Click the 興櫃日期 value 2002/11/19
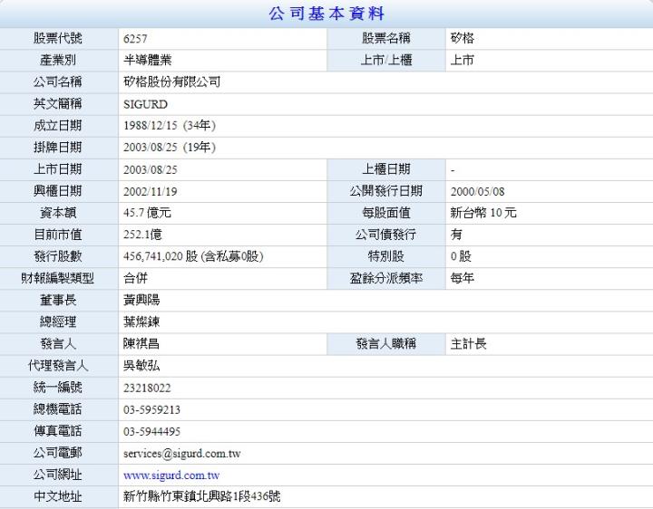The image size is (653, 509). 151,191
